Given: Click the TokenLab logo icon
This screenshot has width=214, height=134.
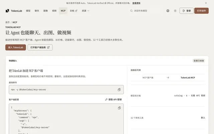Looking at the screenshot, I should [7, 11].
